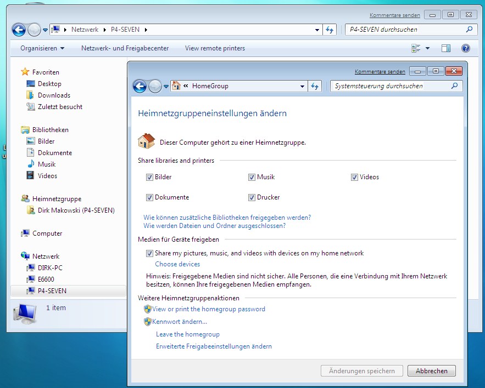Viewport: 485px width, 388px height.
Task: Open P4-SEVEN address bar dropdown arrow
Action: coord(317,30)
